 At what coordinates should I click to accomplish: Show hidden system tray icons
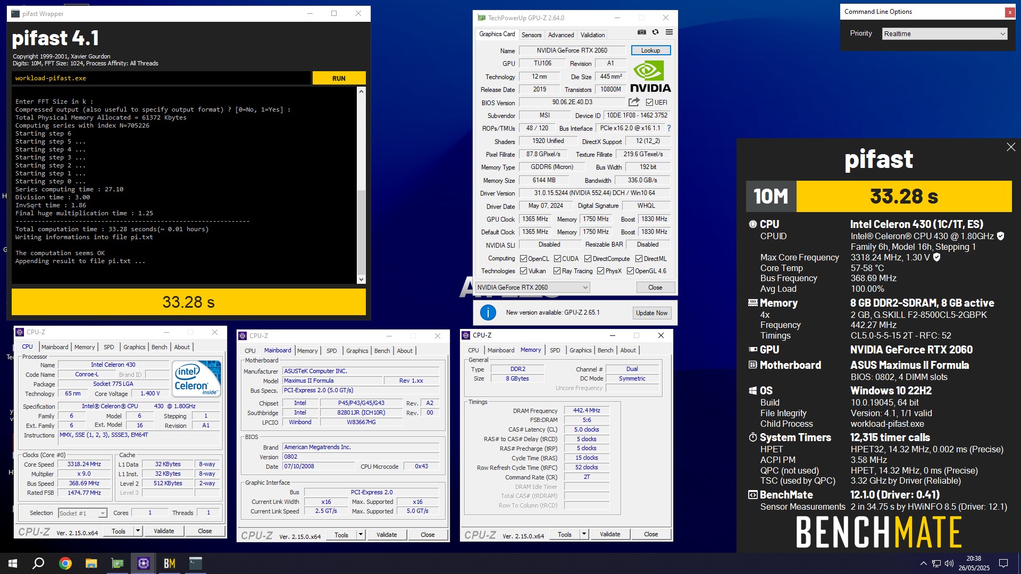pos(923,563)
